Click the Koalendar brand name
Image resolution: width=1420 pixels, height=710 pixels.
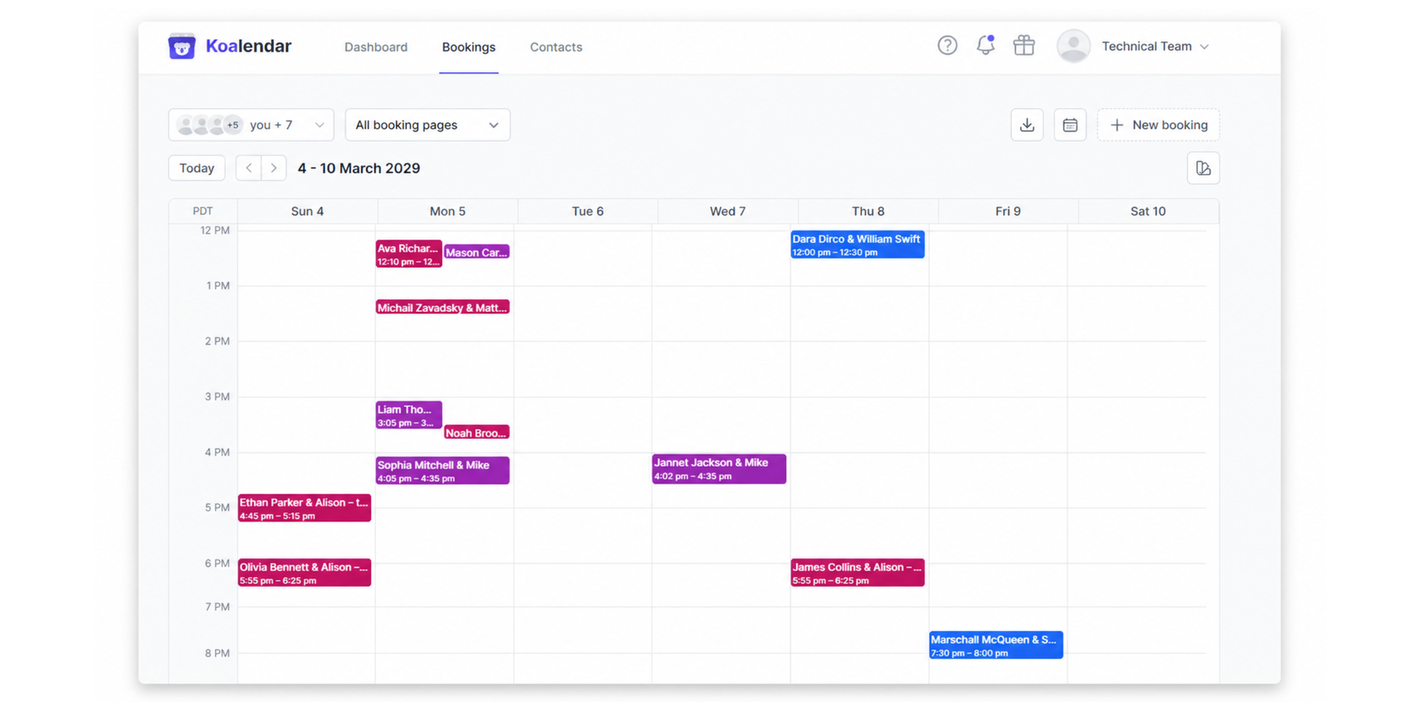pos(248,46)
